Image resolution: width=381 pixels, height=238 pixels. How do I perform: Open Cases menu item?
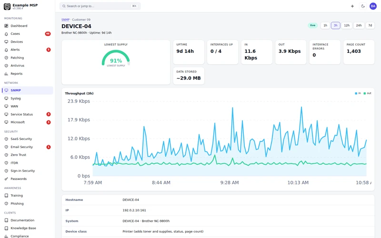click(28, 34)
